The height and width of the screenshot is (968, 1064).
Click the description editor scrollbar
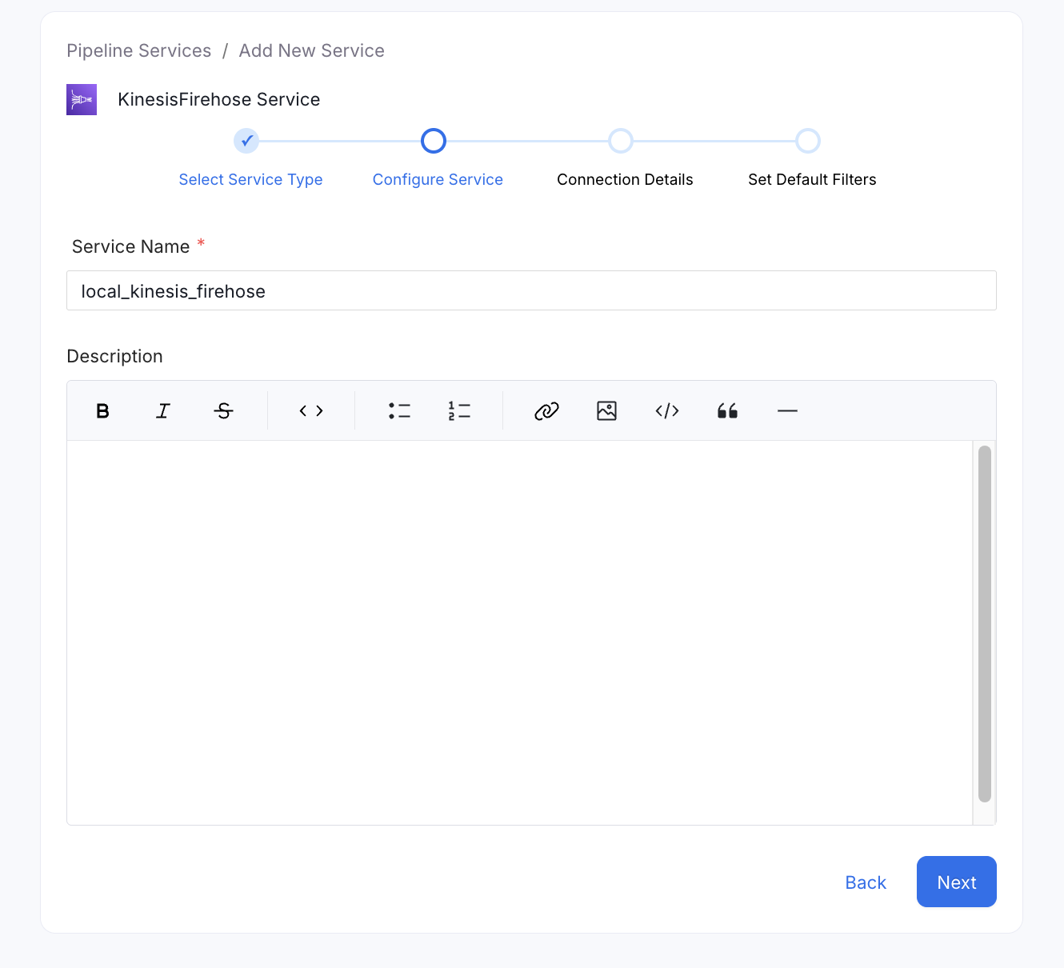click(x=983, y=624)
